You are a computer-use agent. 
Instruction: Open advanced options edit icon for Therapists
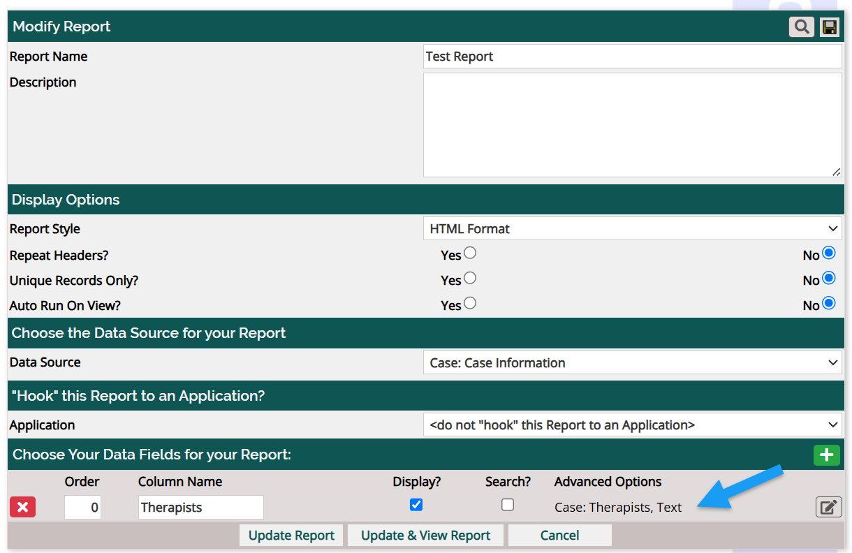click(x=828, y=508)
